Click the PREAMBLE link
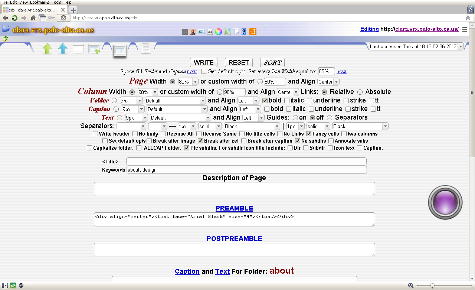The image size is (475, 290). coord(234,208)
